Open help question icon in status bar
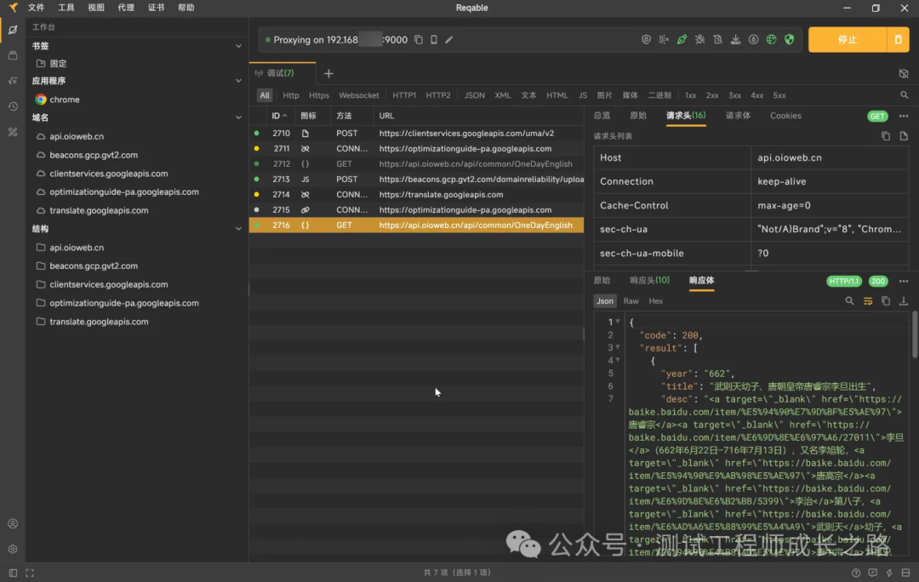The height and width of the screenshot is (582, 919). (856, 573)
